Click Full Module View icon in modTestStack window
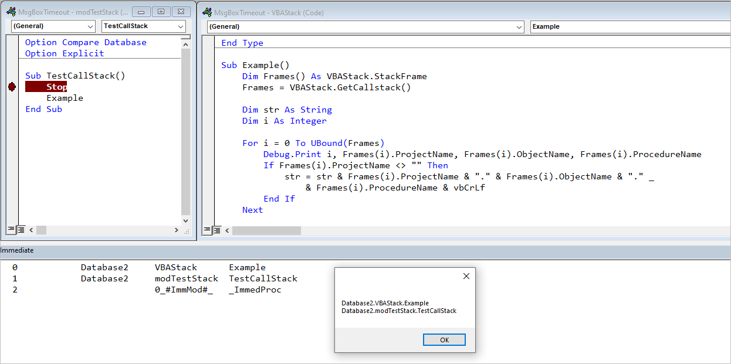The width and height of the screenshot is (731, 364). (21, 230)
